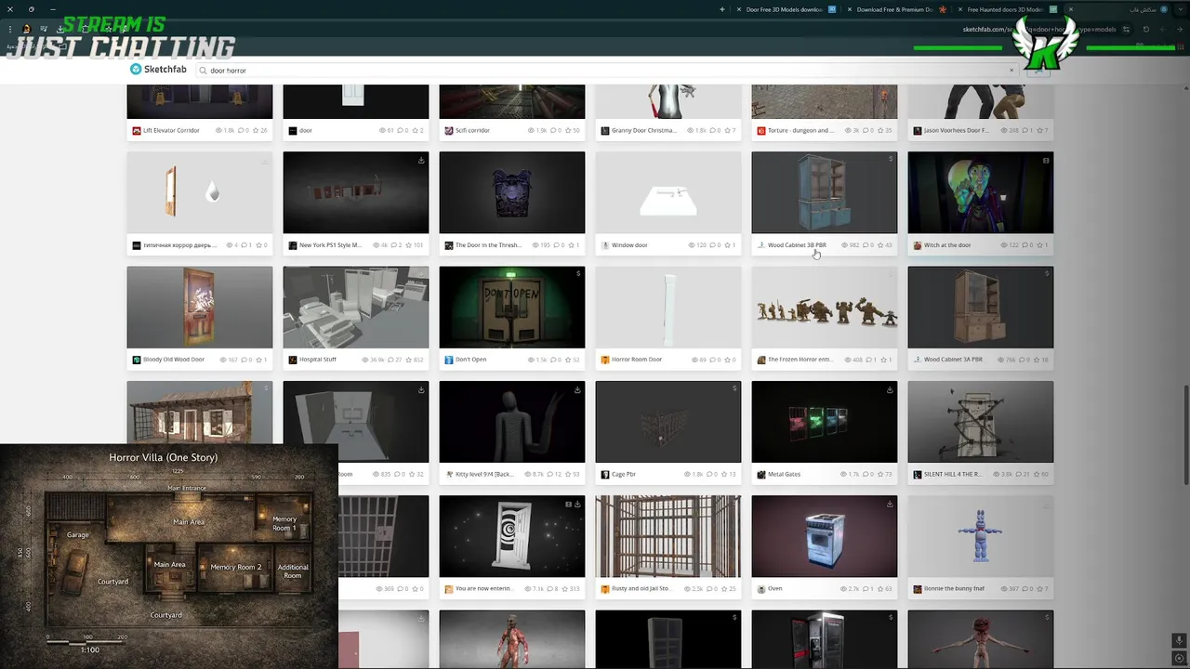The image size is (1190, 669).
Task: Click download icon on 'Metal Gates' thumbnail
Action: tap(890, 389)
